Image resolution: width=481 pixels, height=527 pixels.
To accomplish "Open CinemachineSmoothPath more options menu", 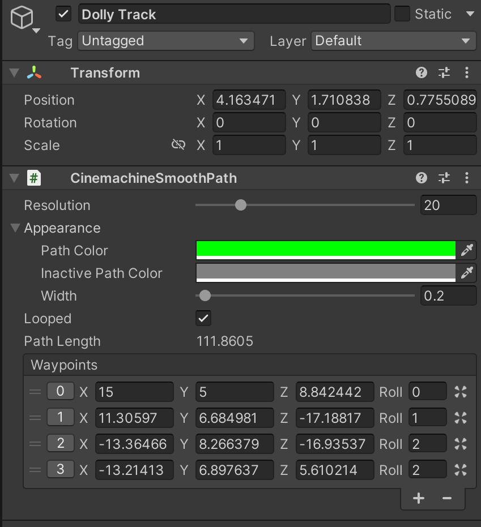I will click(x=466, y=178).
